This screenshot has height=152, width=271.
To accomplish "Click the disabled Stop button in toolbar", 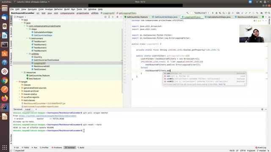I will point(233,13).
